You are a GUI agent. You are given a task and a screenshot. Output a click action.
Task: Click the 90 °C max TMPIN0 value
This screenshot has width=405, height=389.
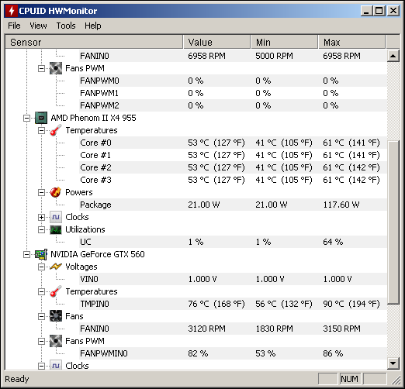tap(351, 304)
